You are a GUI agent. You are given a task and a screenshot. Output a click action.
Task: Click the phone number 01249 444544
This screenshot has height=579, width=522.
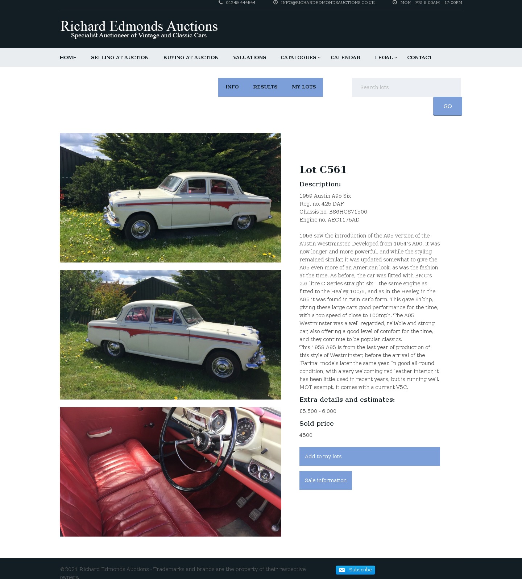tap(241, 3)
